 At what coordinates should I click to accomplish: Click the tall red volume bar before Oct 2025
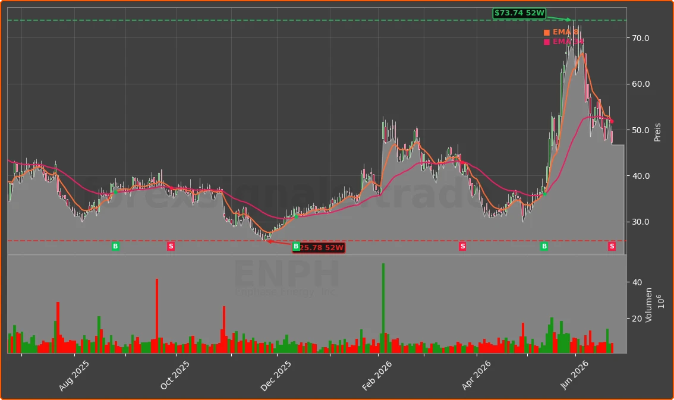click(157, 316)
